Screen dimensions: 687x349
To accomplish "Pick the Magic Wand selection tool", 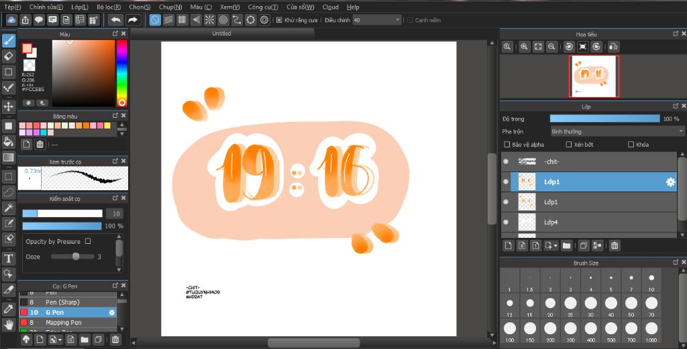I will tap(9, 208).
